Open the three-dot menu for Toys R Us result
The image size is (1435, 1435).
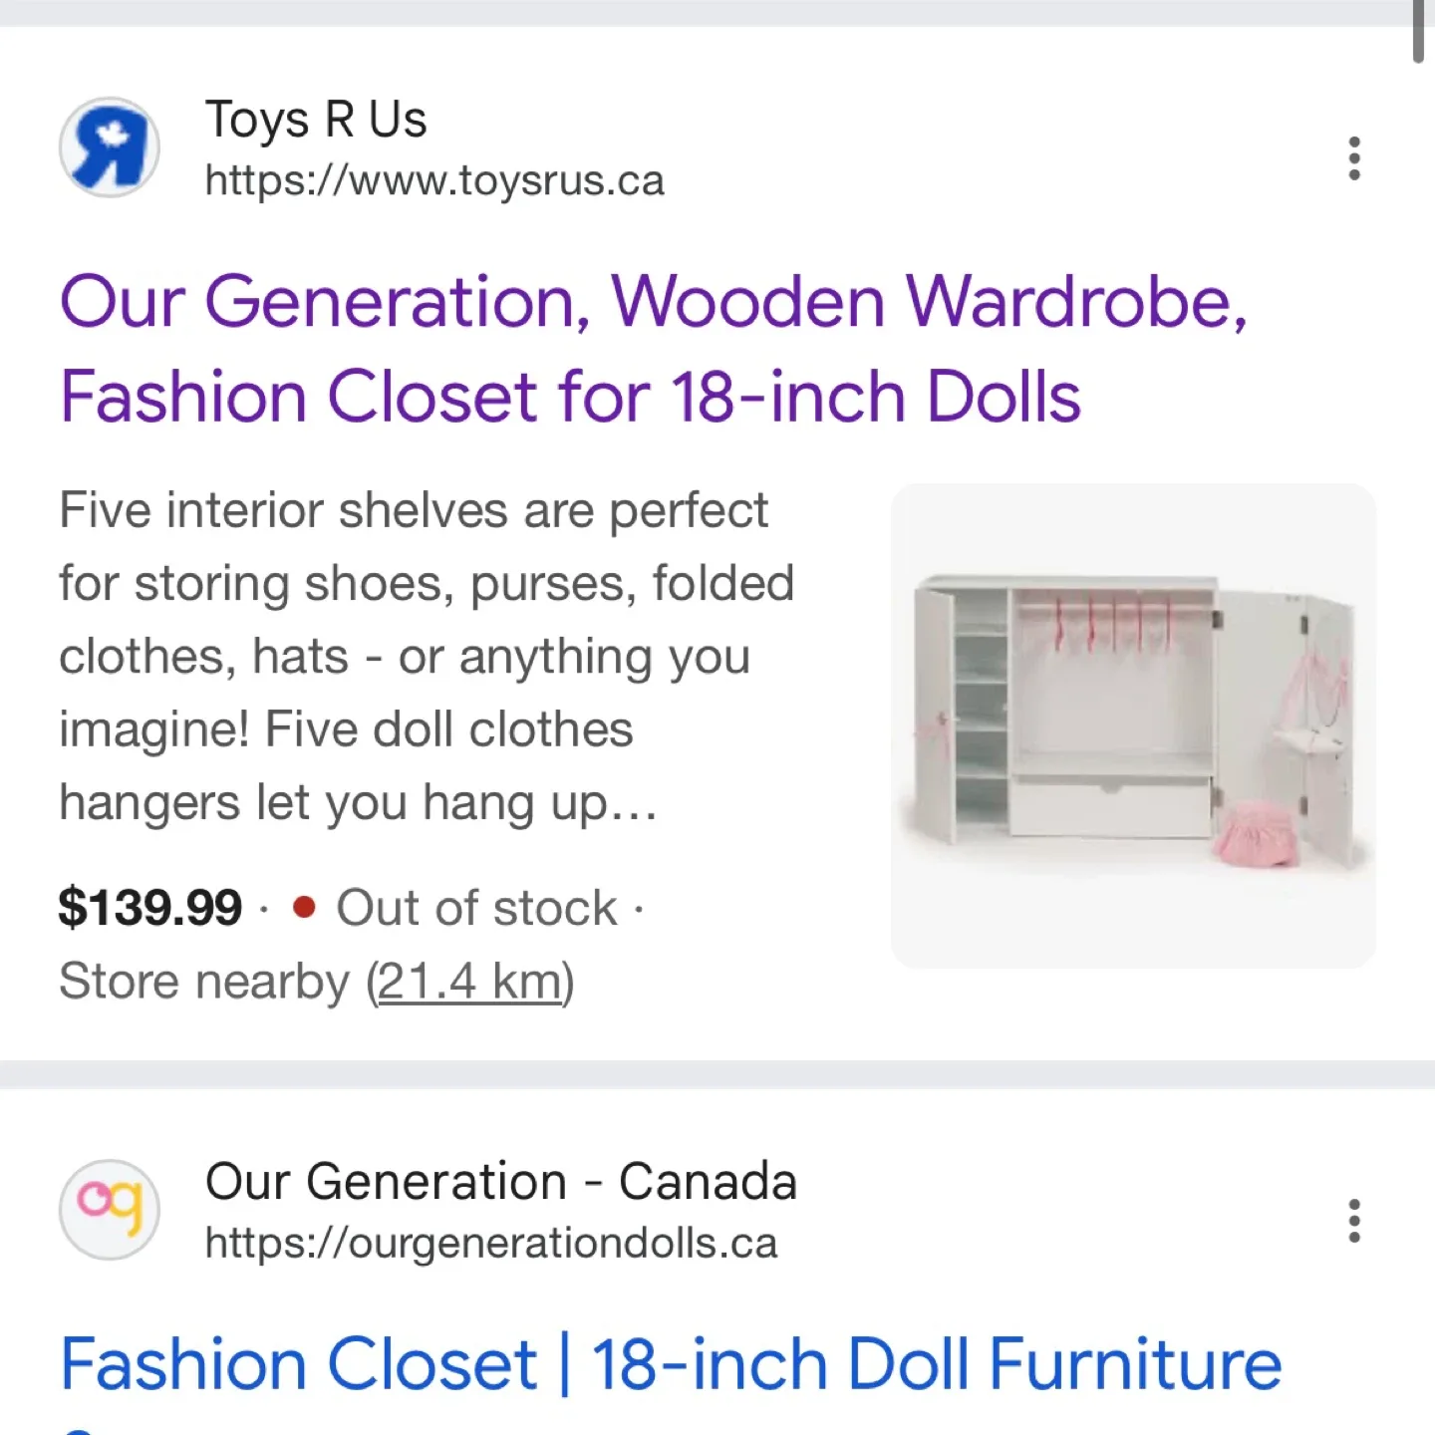[1353, 159]
